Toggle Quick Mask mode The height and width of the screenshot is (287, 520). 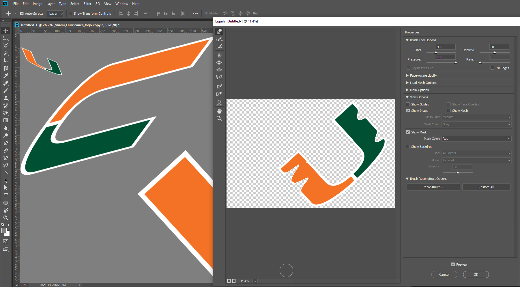pyautogui.click(x=6, y=241)
